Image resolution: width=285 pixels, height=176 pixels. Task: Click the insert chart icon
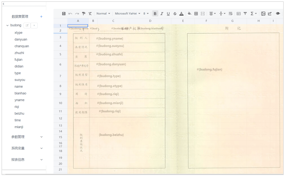point(270,14)
